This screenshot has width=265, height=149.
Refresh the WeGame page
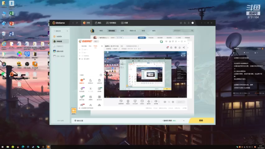[77, 23]
